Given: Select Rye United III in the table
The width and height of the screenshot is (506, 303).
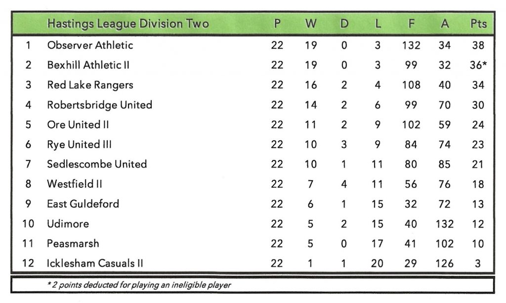Looking at the screenshot, I should click(x=79, y=144).
